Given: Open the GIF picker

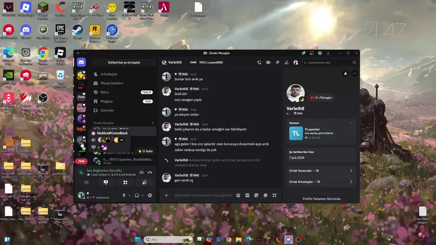Looking at the screenshot, I should point(247,195).
